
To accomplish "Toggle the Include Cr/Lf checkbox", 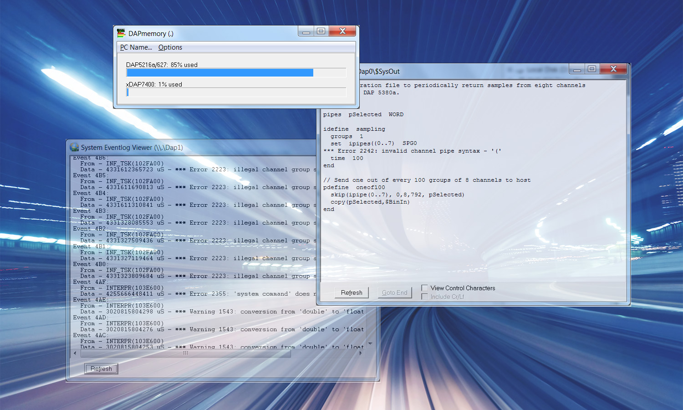I will [425, 297].
